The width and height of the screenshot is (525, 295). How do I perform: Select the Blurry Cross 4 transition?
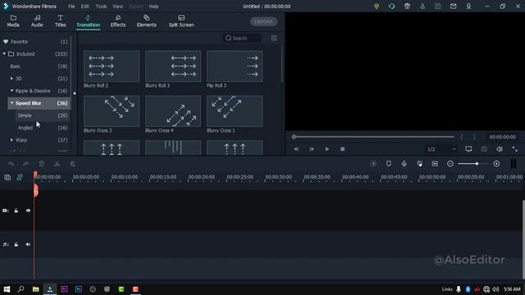click(173, 111)
